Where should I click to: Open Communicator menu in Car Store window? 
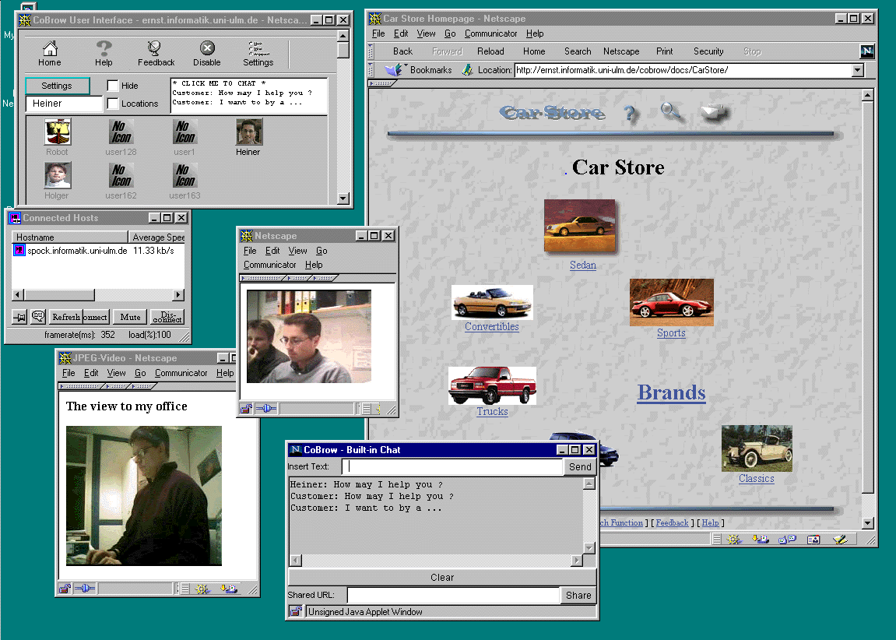pos(490,33)
